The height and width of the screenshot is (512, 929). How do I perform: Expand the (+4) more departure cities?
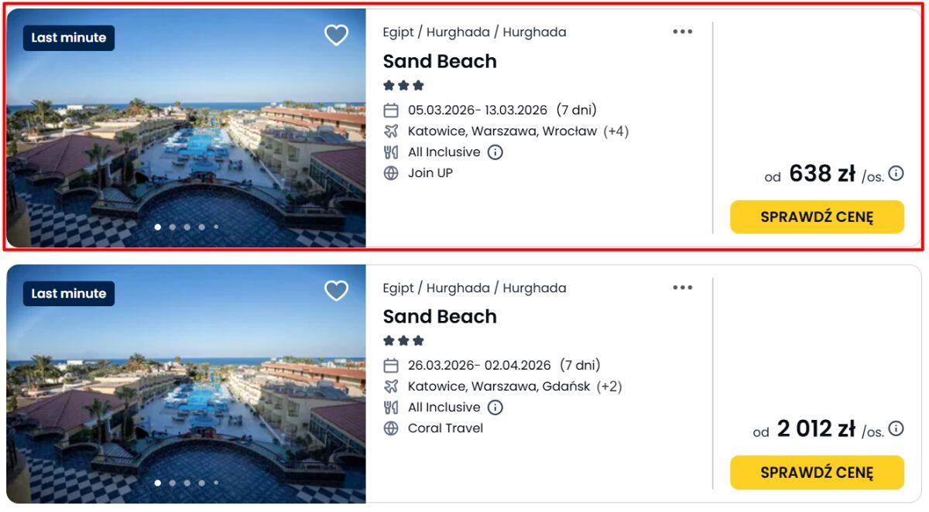point(616,131)
